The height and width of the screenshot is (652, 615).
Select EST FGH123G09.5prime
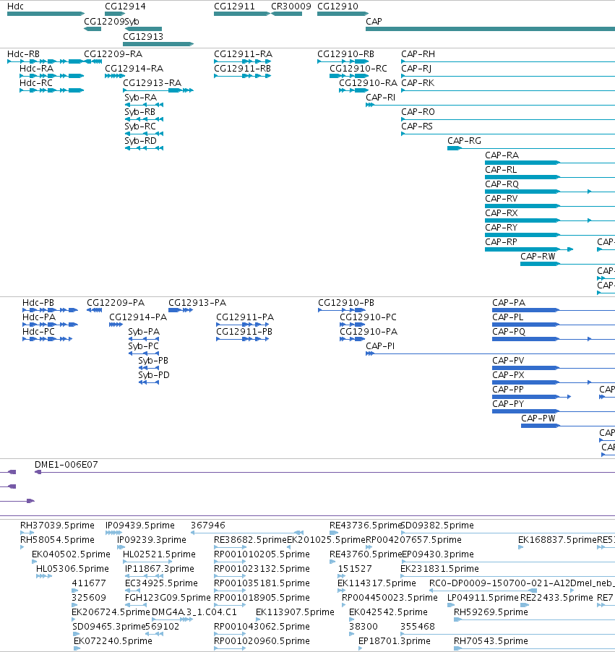[x=136, y=605]
